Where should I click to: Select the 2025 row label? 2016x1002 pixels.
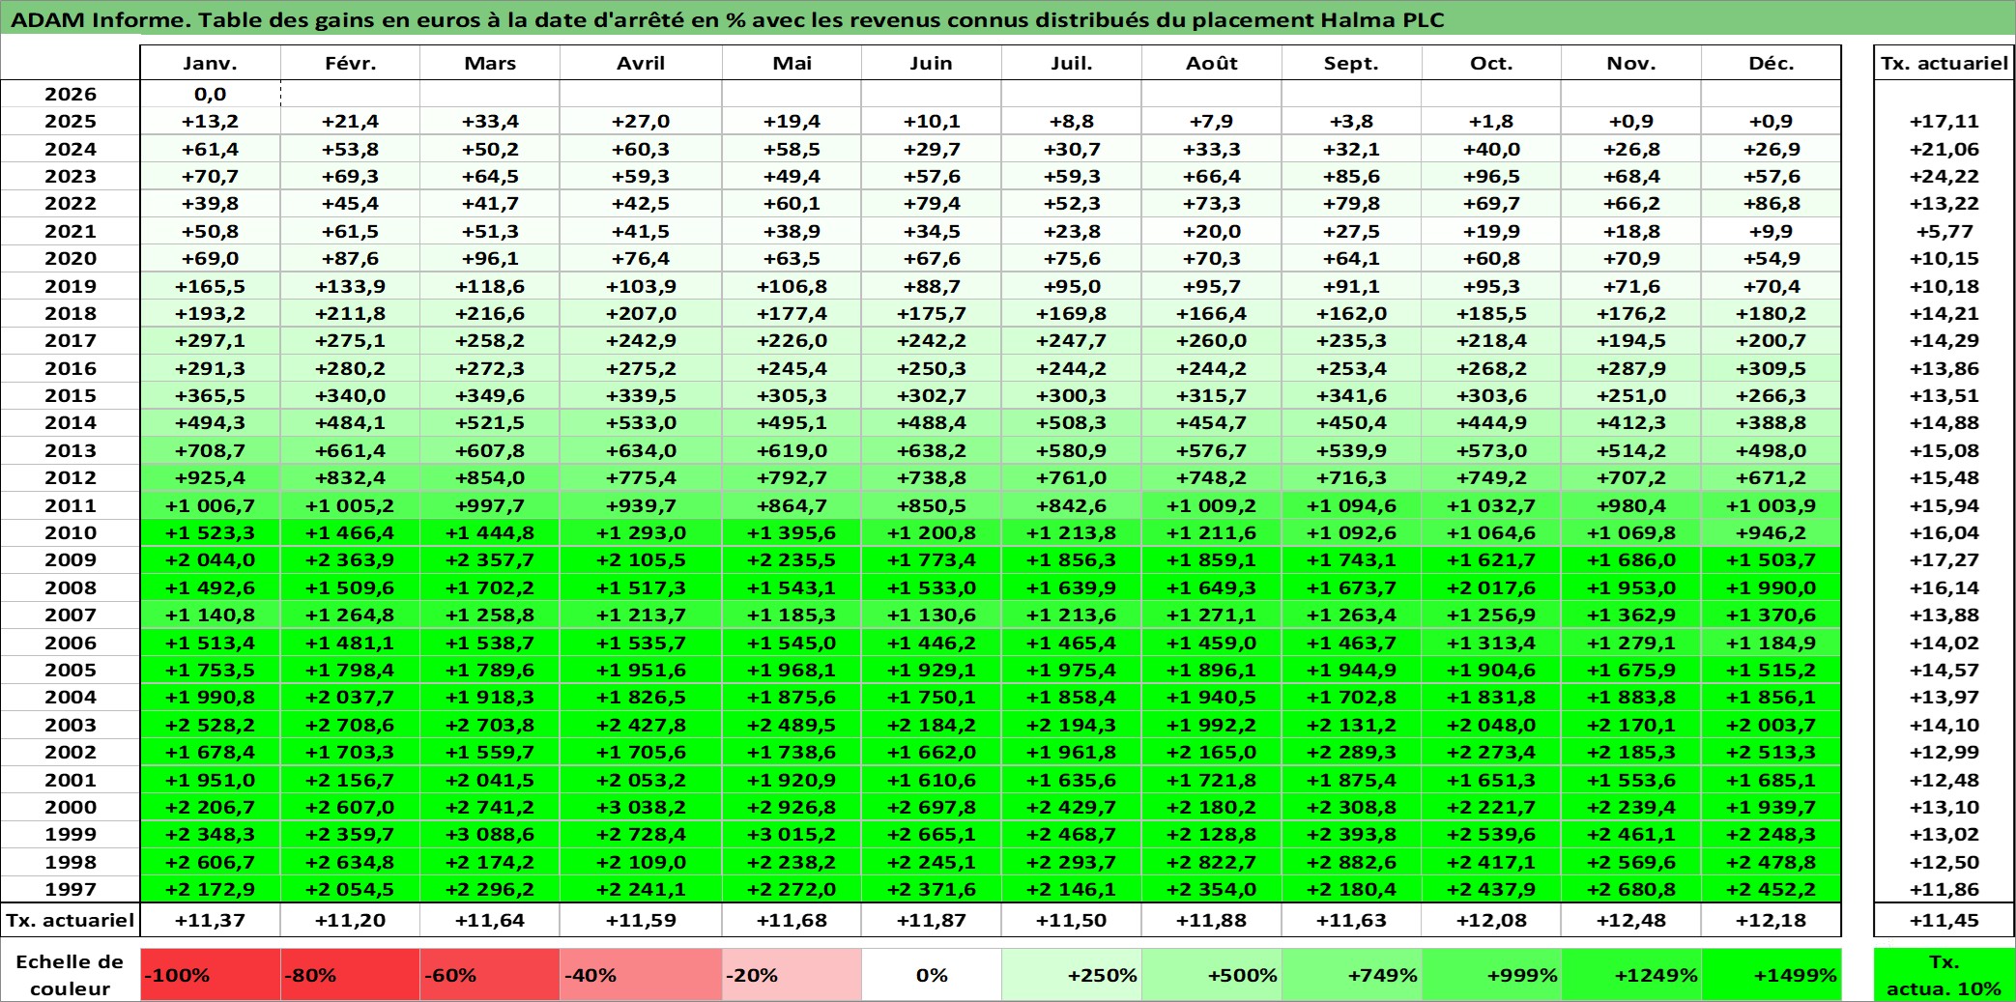71,121
